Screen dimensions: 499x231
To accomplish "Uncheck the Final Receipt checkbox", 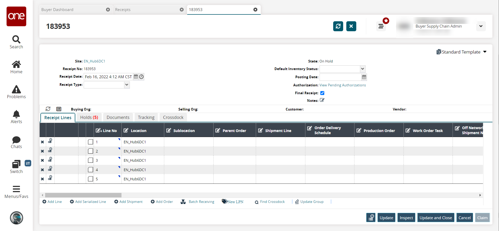I will pyautogui.click(x=322, y=93).
